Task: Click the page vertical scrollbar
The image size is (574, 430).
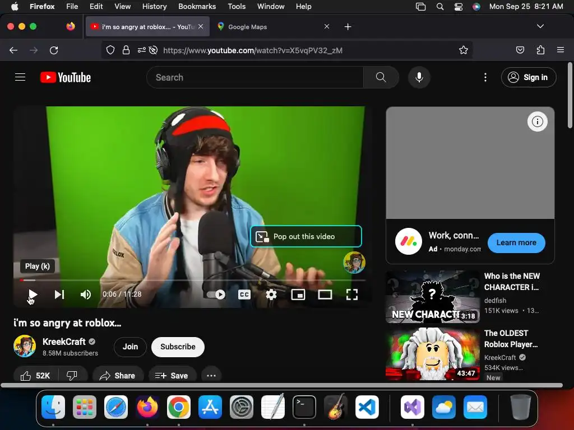Action: tap(570, 96)
